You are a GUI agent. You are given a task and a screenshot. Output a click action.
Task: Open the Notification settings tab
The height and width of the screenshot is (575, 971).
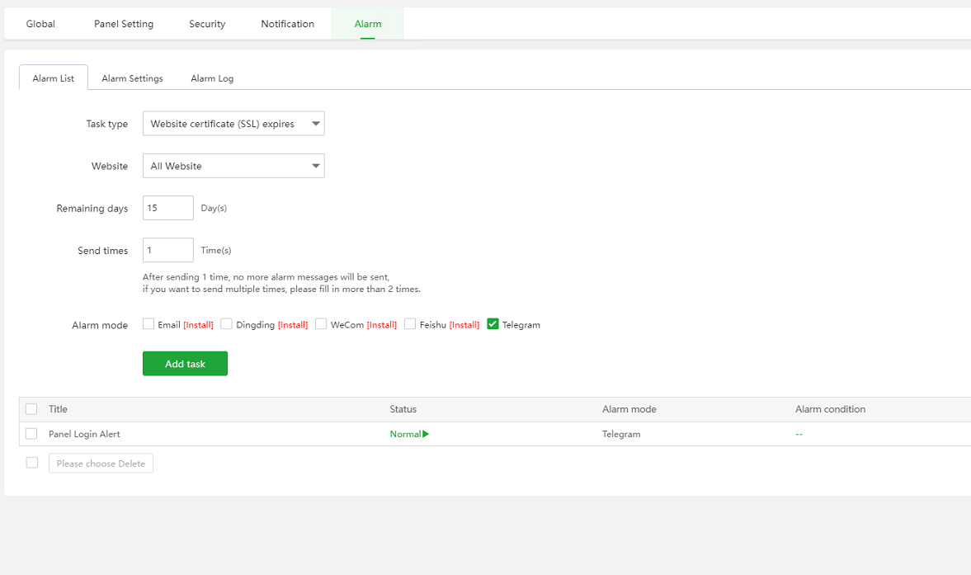click(x=287, y=24)
